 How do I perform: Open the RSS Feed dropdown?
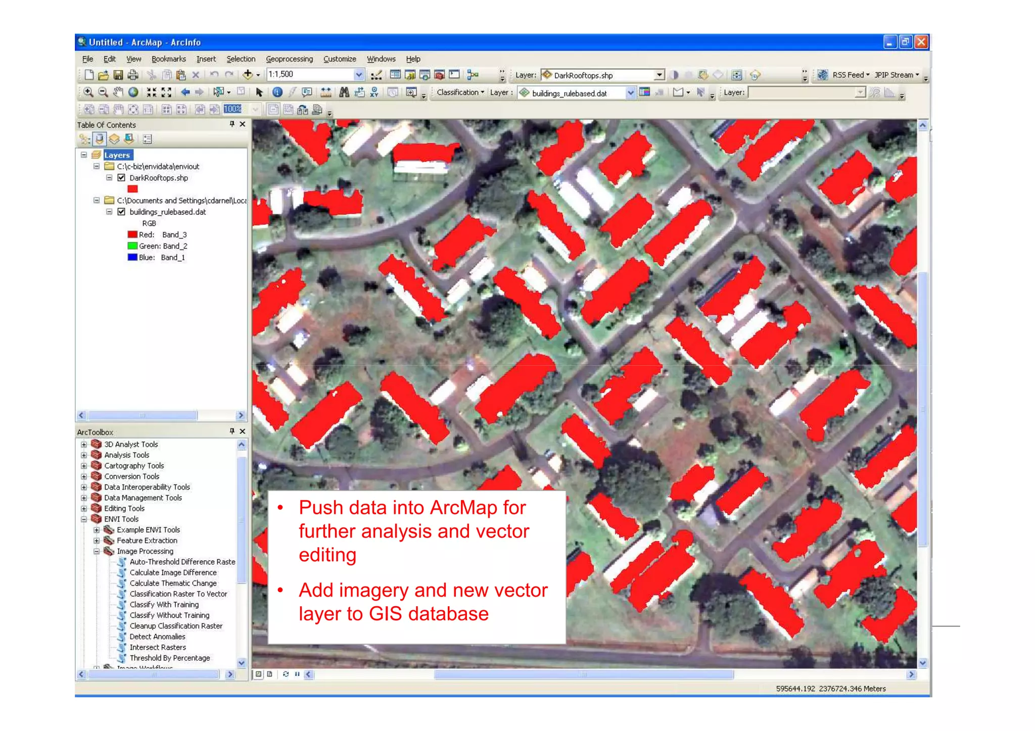851,75
